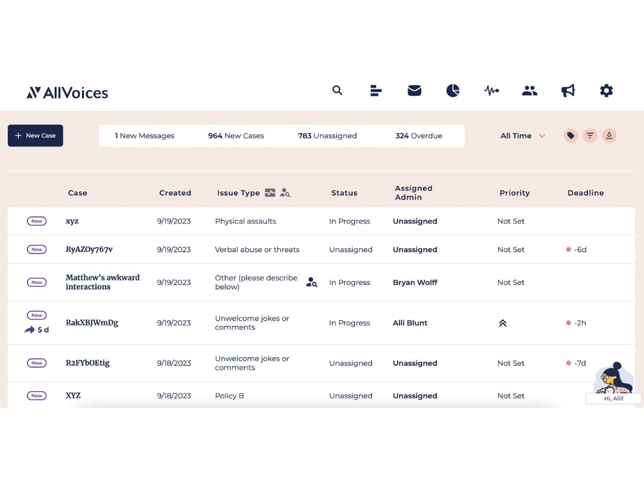
Task: Select the 783 Unassigned tab
Action: pyautogui.click(x=327, y=135)
